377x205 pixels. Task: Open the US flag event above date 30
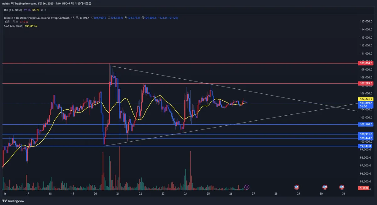[x=325, y=187]
